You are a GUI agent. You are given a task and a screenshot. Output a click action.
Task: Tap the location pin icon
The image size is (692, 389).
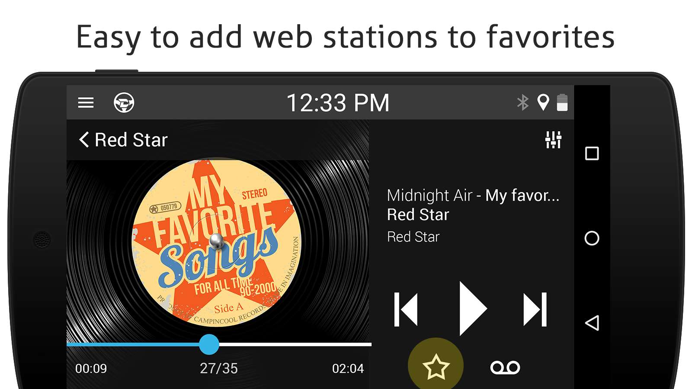click(x=543, y=102)
